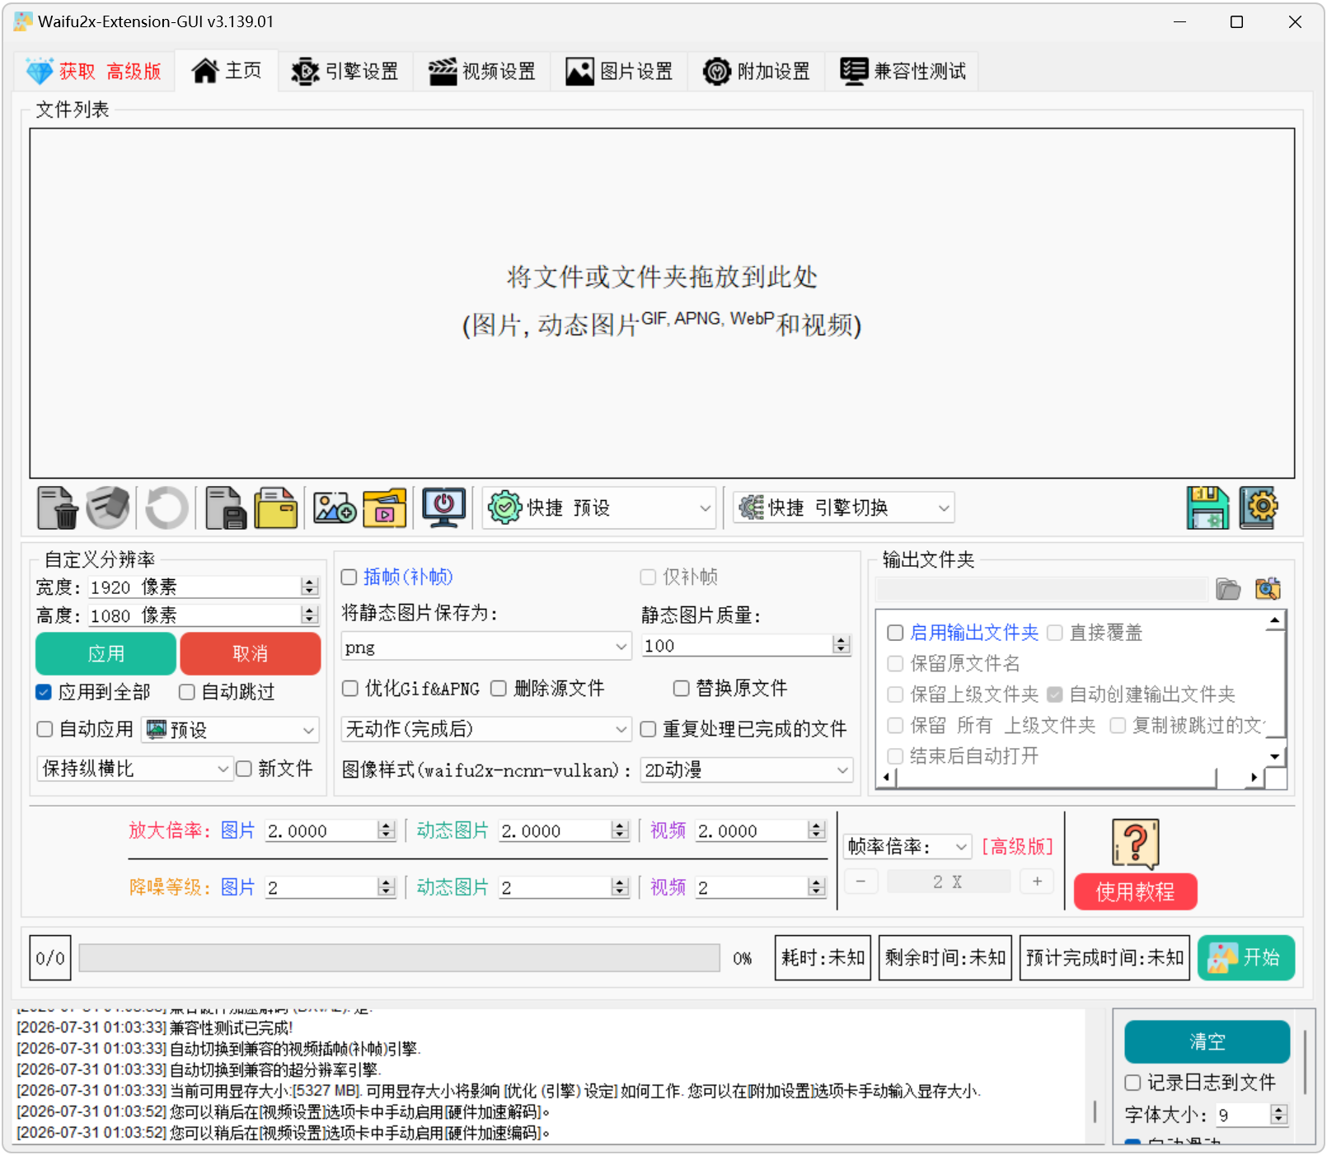This screenshot has height=1155, width=1327.
Task: Click the 预计完成时间:未知 status box
Action: tap(1104, 957)
